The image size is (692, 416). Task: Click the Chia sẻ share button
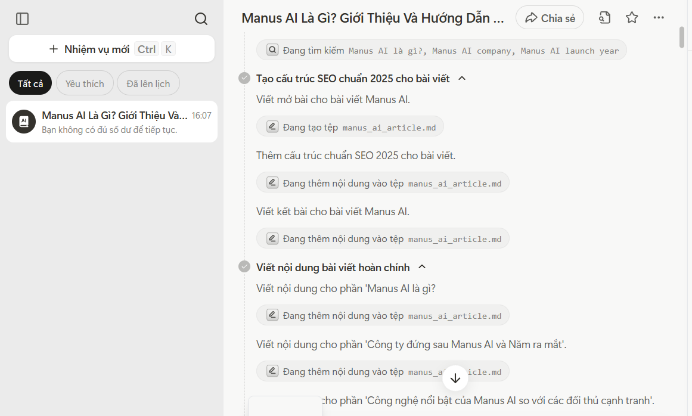[550, 18]
